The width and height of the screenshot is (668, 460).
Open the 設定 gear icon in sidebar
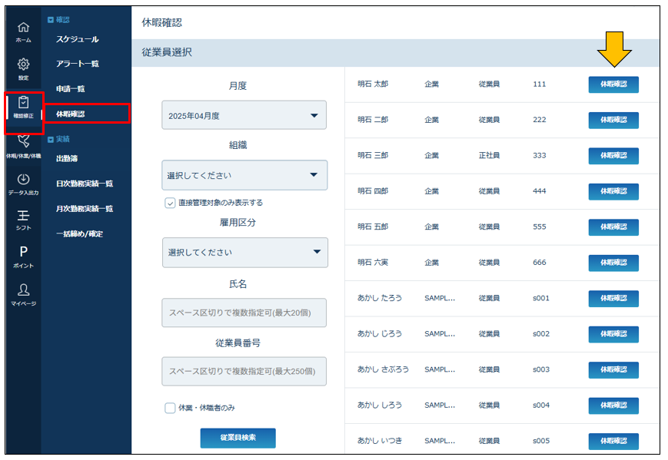(24, 68)
